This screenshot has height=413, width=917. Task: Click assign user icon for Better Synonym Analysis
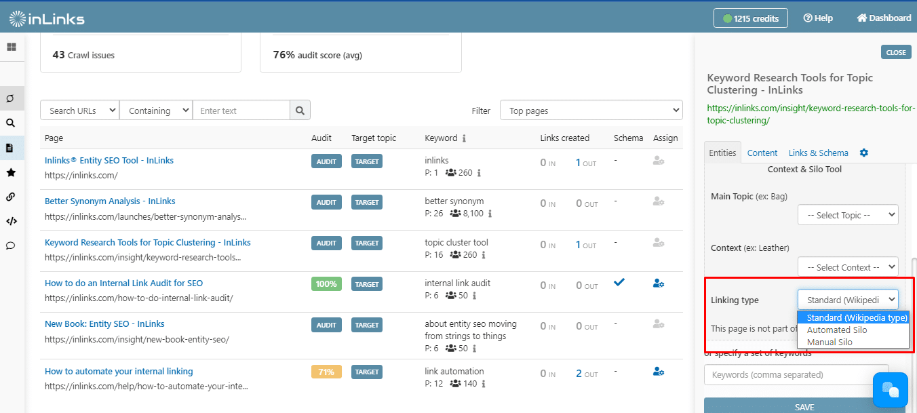658,201
